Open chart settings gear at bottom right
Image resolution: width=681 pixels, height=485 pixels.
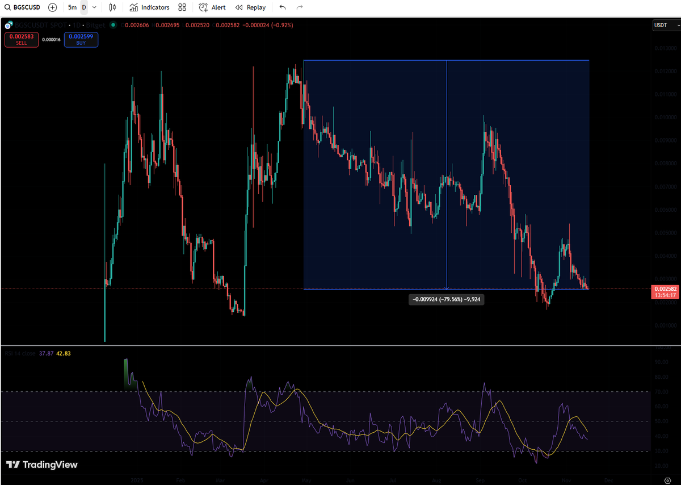coord(667,480)
